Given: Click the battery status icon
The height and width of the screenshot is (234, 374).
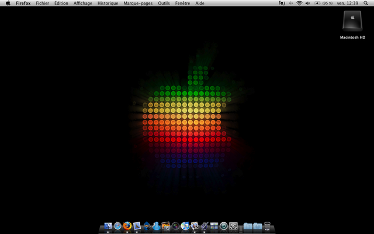Looking at the screenshot, I should pos(317,3).
